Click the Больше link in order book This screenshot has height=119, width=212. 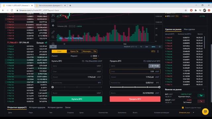(x=40, y=43)
